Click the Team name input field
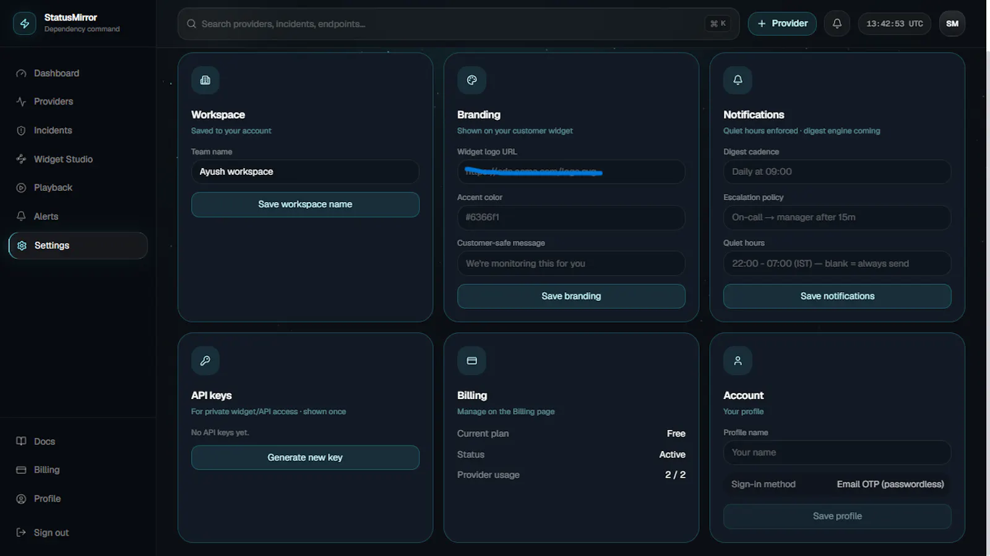 [305, 172]
